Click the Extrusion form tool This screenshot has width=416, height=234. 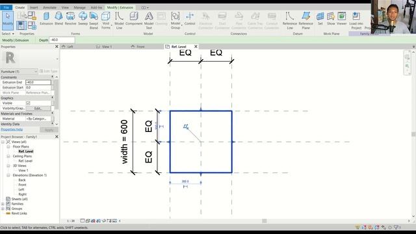coord(46,19)
